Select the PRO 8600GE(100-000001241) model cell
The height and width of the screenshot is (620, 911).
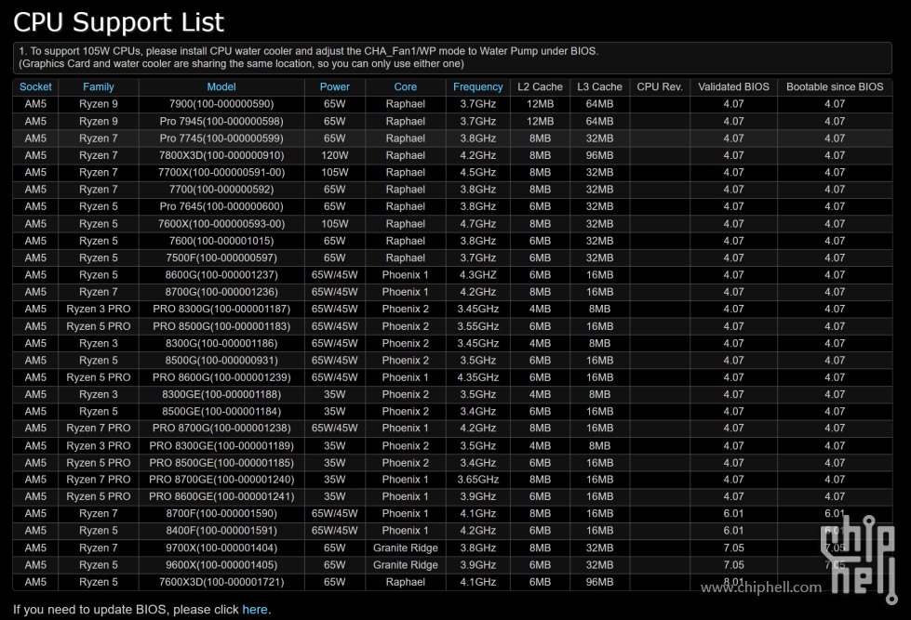pos(221,496)
